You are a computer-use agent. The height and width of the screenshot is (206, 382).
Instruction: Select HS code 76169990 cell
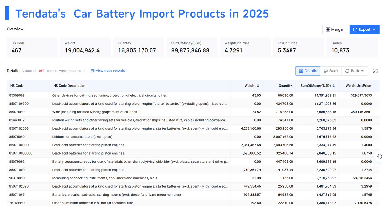click(x=17, y=203)
